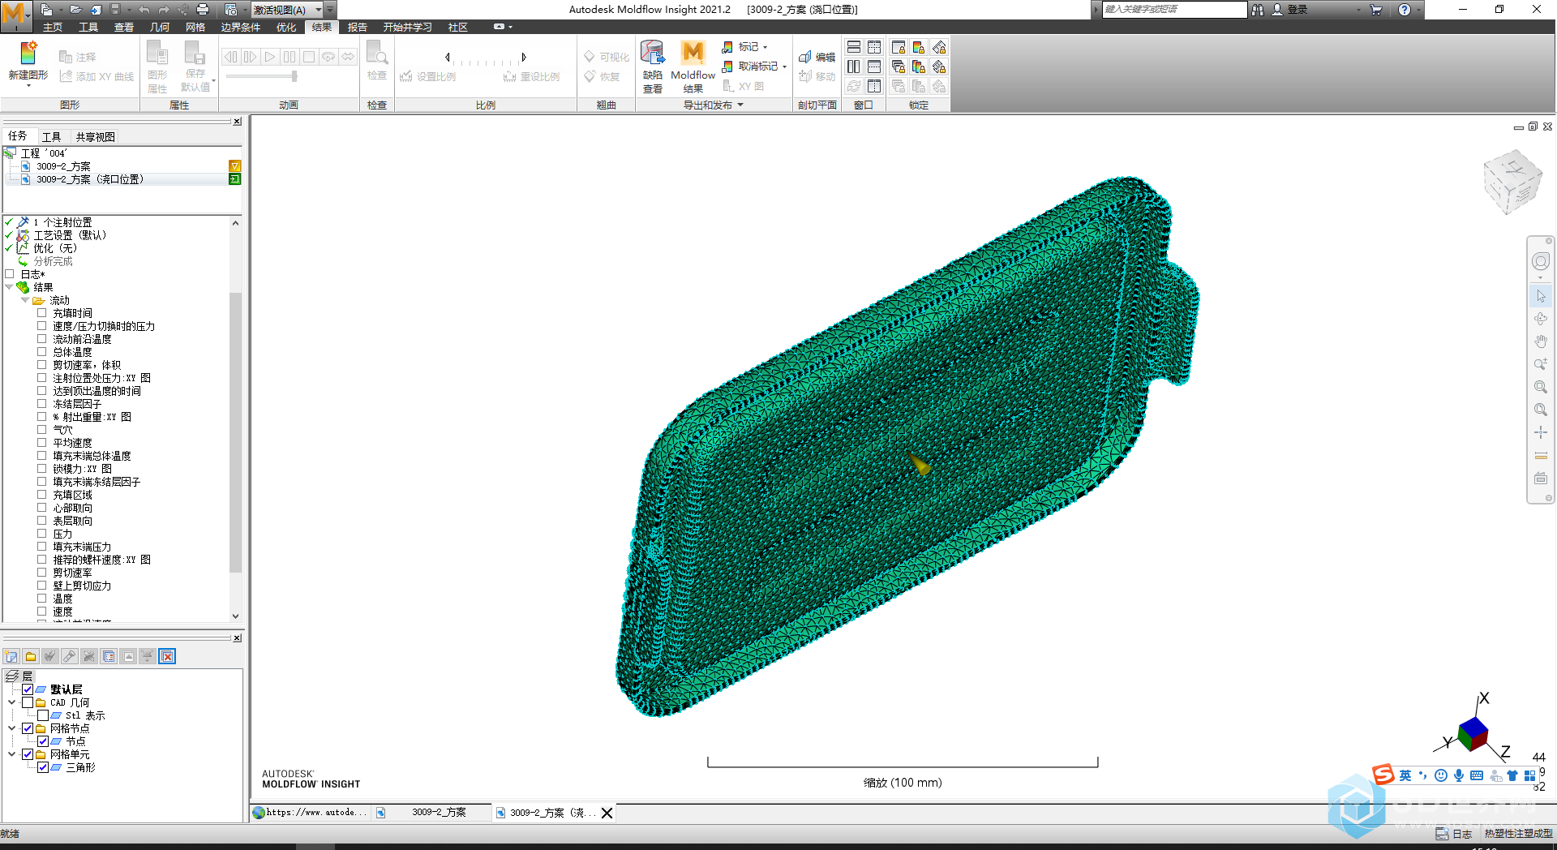
Task: Click the Sogou microphone tray icon
Action: [1459, 775]
